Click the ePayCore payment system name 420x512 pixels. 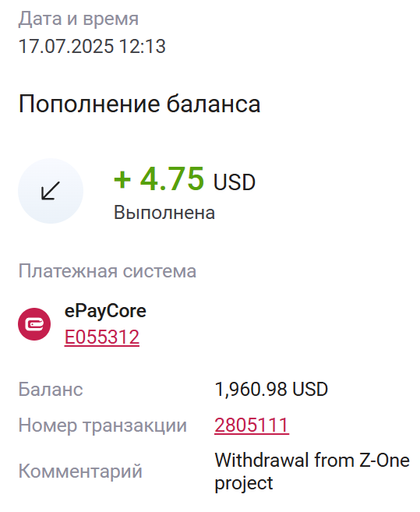[x=105, y=311]
